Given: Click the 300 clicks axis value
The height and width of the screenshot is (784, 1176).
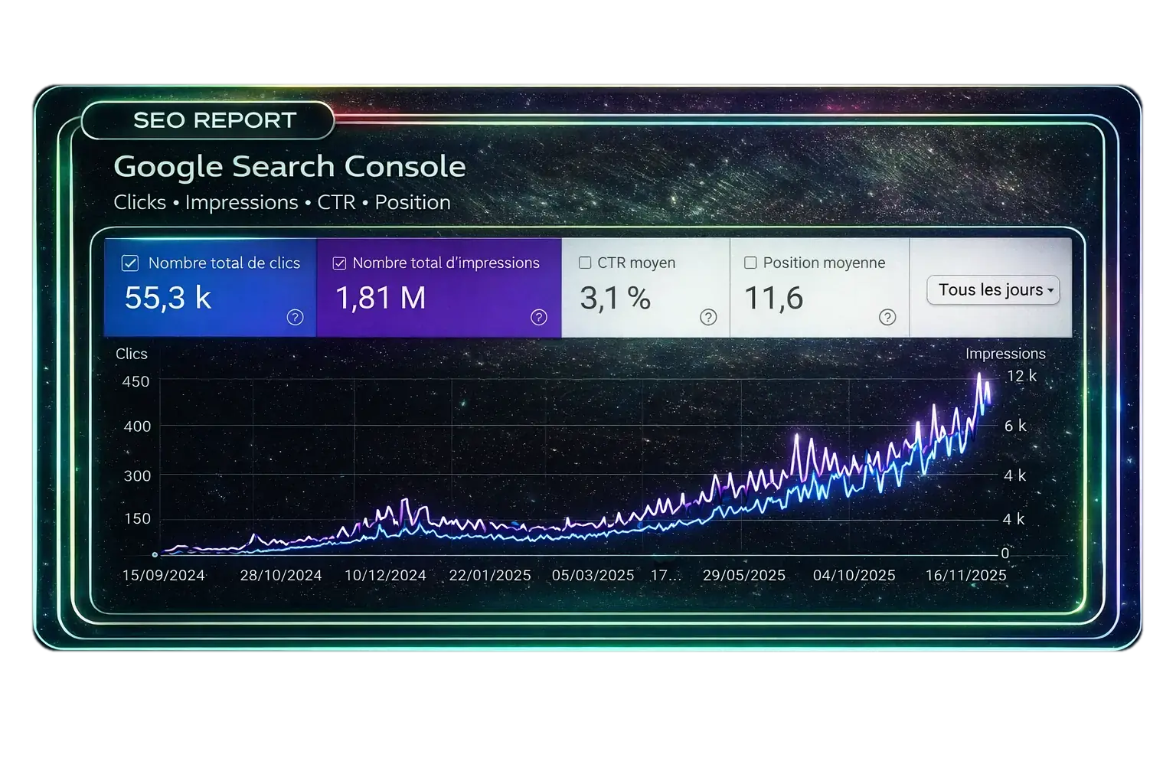Looking at the screenshot, I should tap(137, 476).
